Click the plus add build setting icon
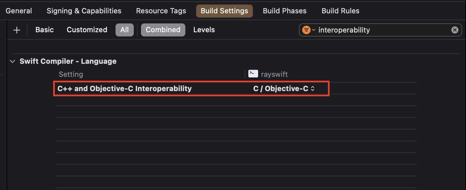 pos(17,30)
